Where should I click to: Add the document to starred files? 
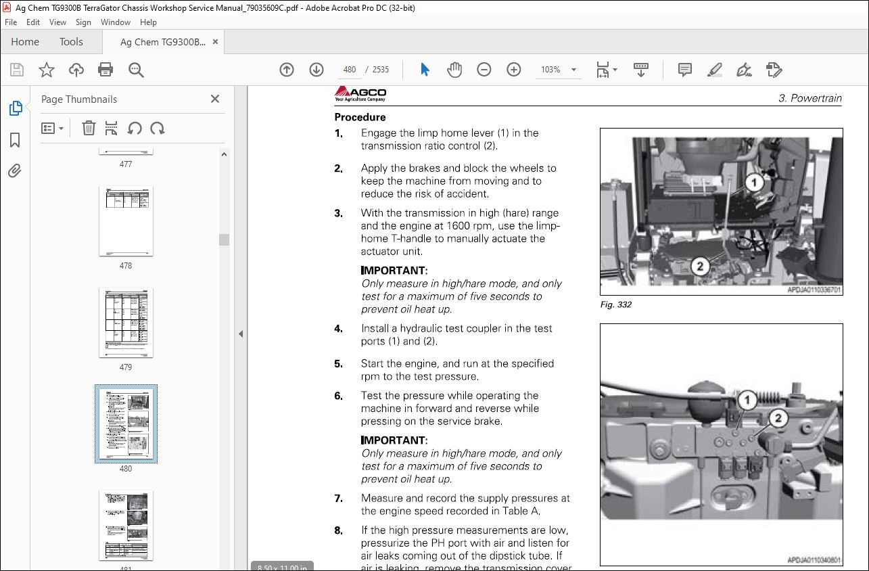tap(47, 70)
